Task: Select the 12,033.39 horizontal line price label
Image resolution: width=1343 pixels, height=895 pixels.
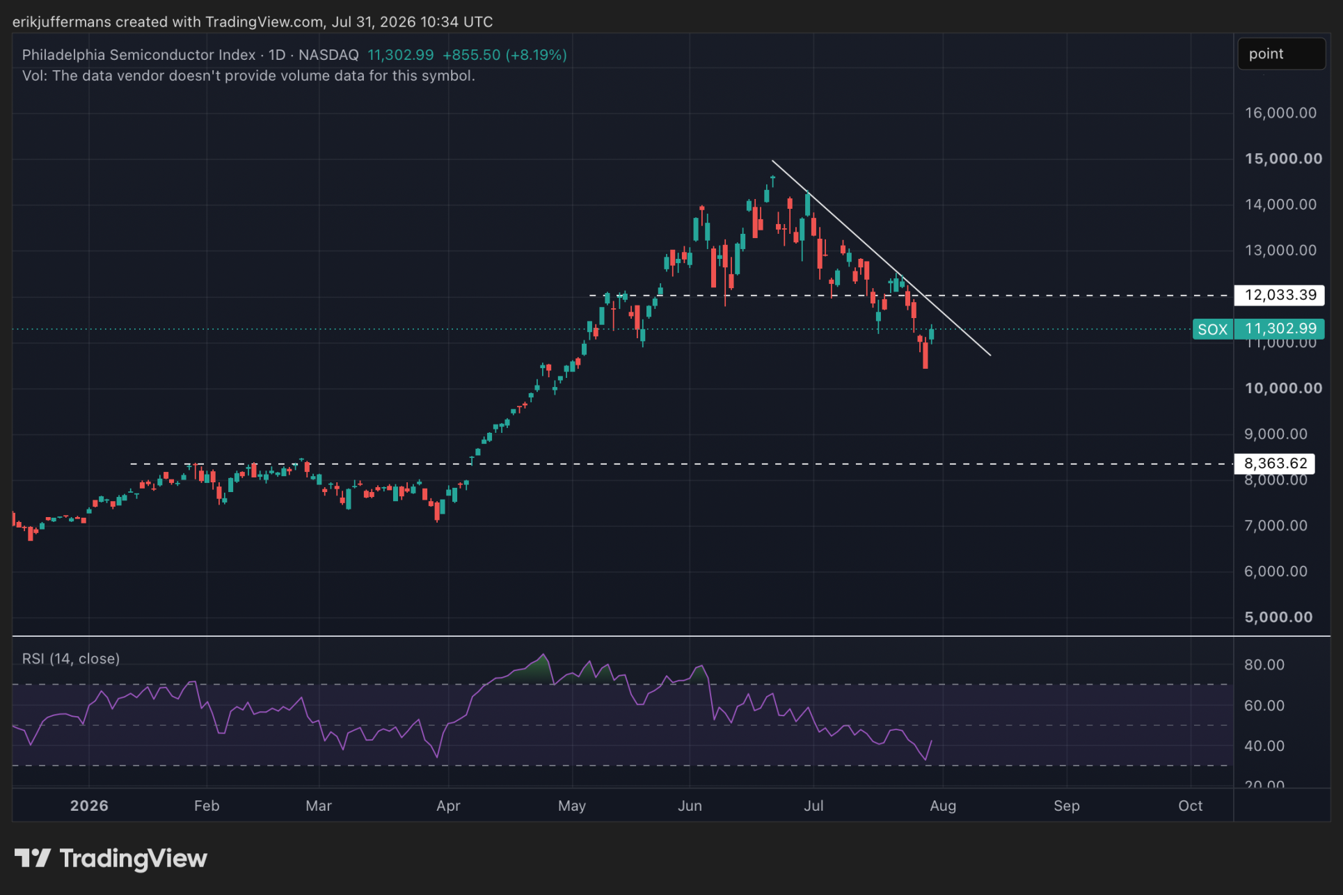Action: (1280, 295)
